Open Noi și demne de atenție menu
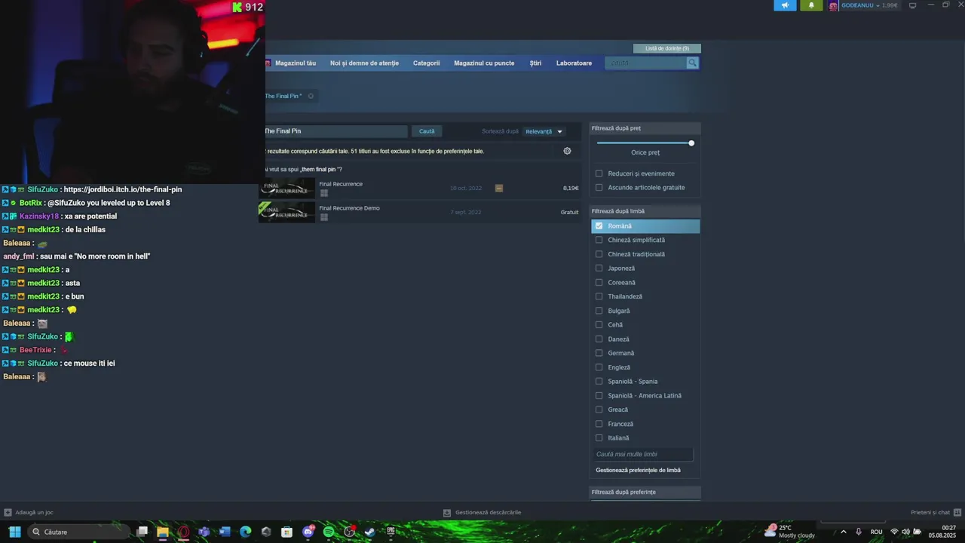The width and height of the screenshot is (965, 543). [364, 63]
